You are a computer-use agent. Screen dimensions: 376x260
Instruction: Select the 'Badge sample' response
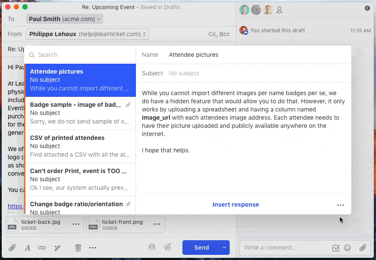tap(80, 113)
